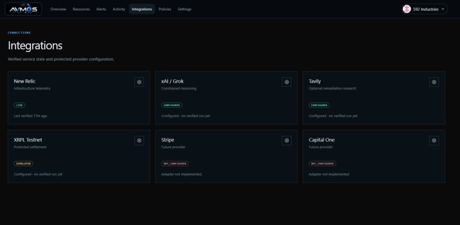This screenshot has width=460, height=225.
Task: Click 'Constrained reasoning' subtitle
Action: pyautogui.click(x=179, y=89)
